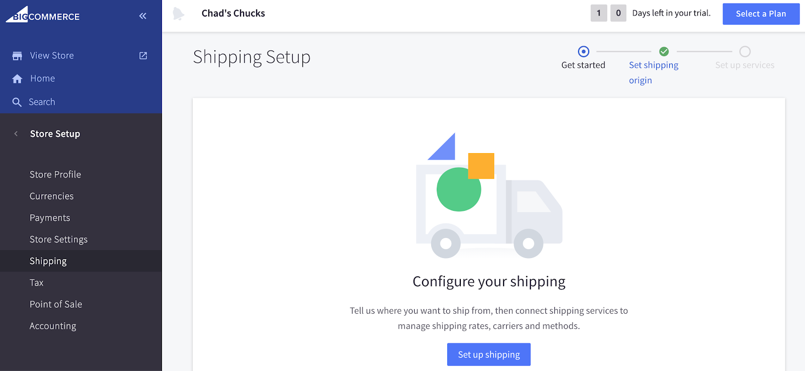Open the notifications bell icon
This screenshot has height=371, width=805.
[178, 14]
